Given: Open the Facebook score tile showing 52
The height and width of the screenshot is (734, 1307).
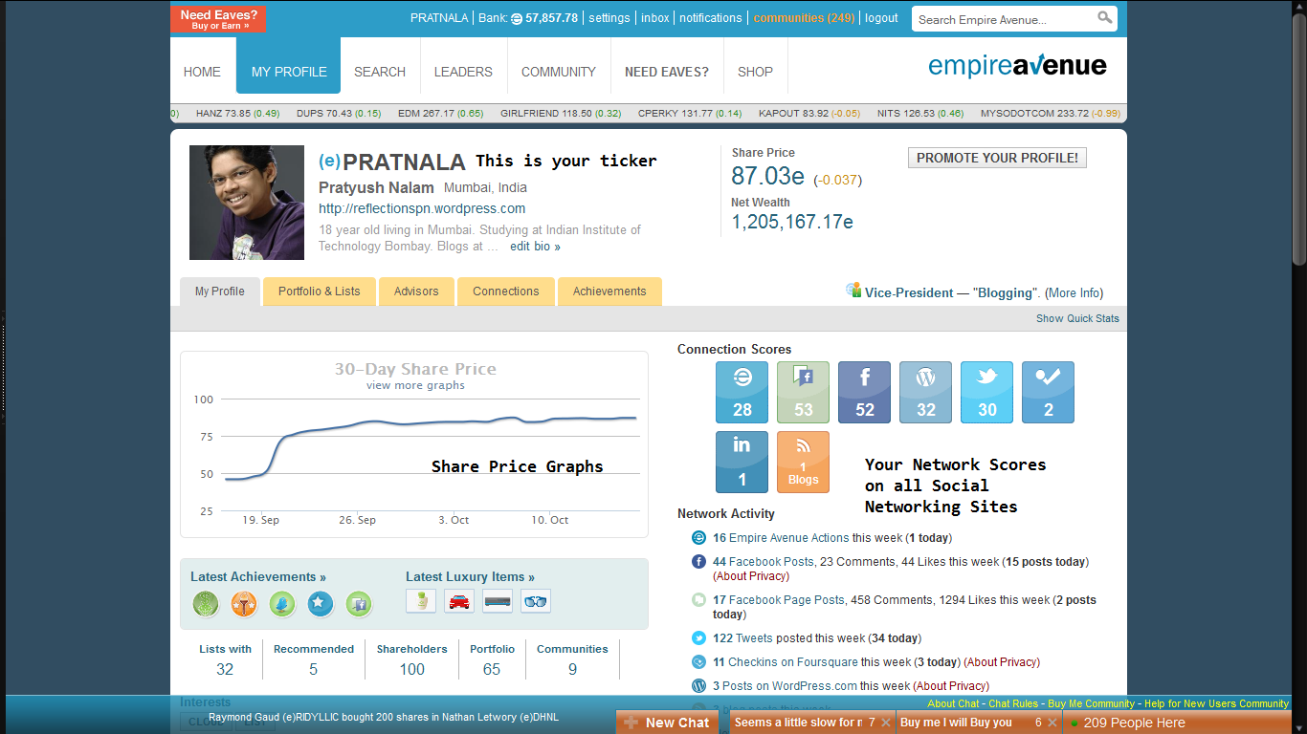Looking at the screenshot, I should pos(864,392).
